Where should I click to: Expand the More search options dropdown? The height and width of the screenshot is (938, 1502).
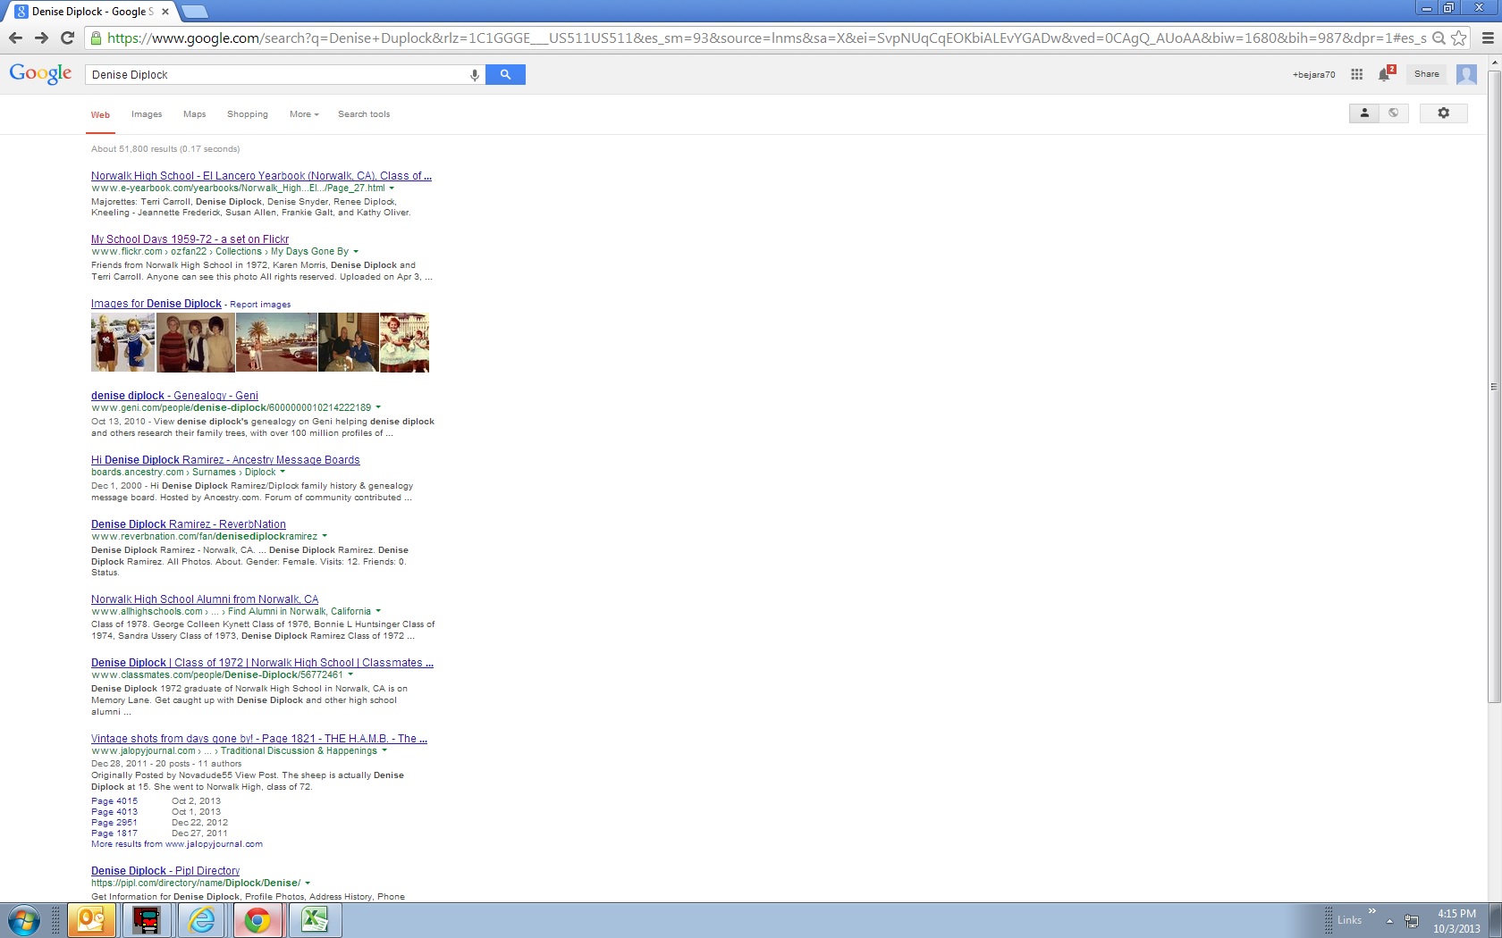(x=304, y=114)
